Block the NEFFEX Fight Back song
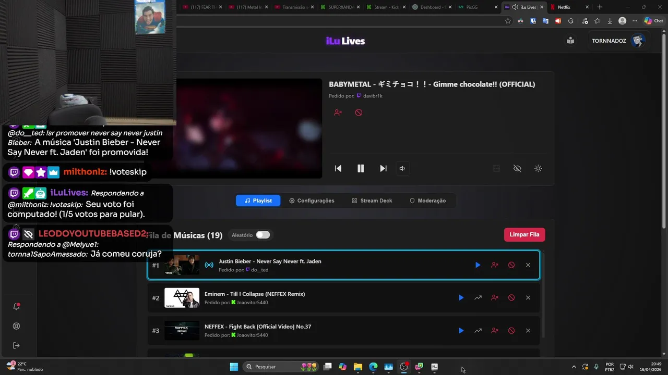This screenshot has height=375, width=668. click(x=511, y=331)
